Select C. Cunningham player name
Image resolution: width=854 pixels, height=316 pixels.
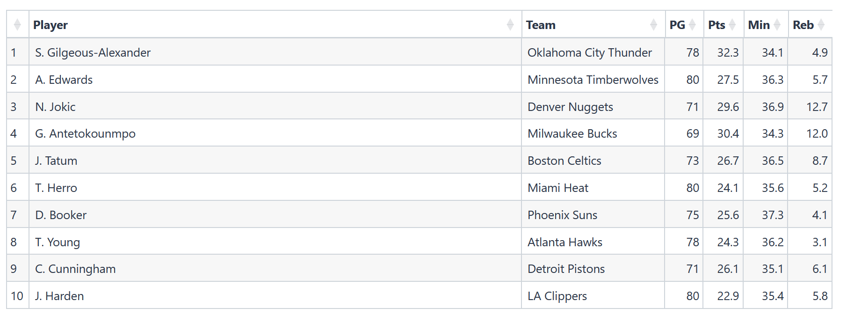pos(75,269)
